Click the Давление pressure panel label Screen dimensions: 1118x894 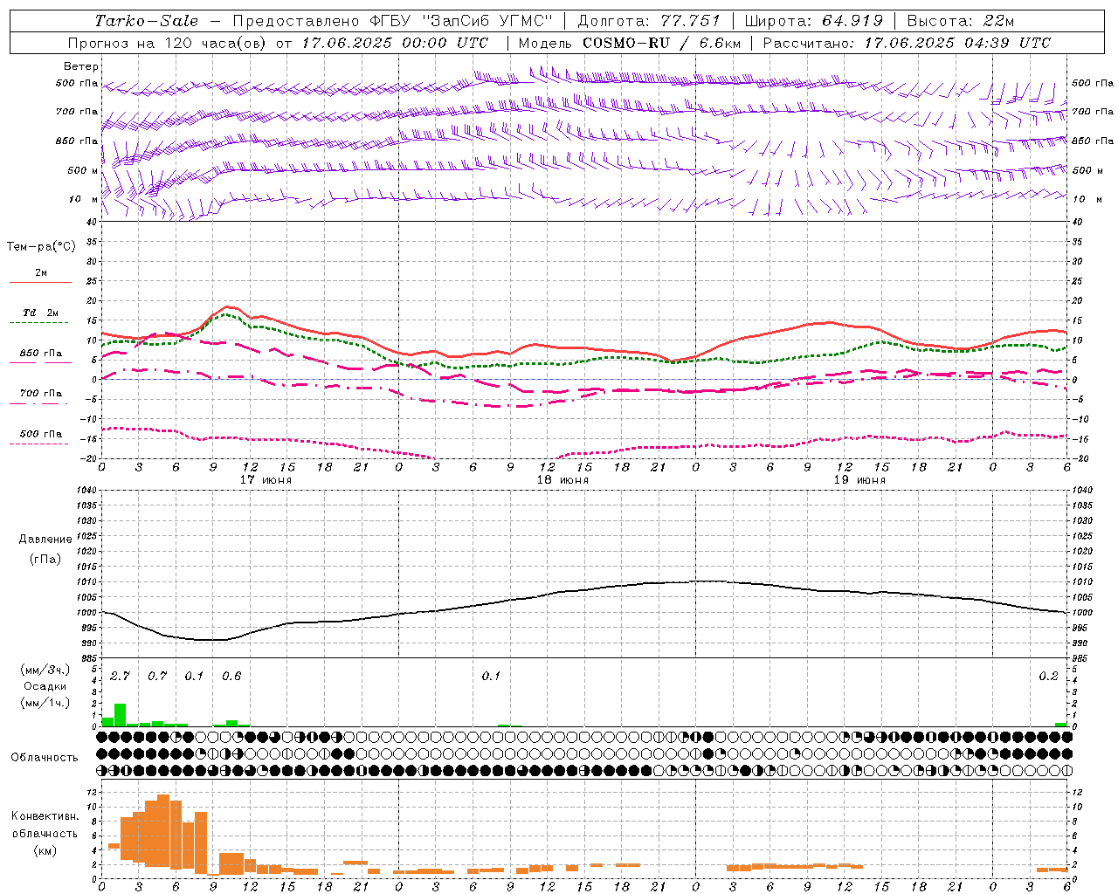click(45, 540)
